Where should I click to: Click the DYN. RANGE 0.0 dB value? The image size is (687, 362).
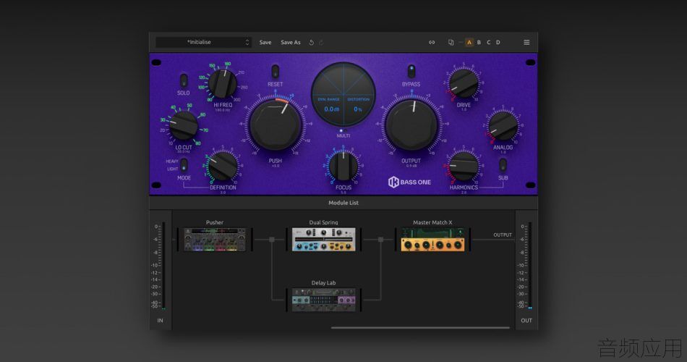pos(332,109)
